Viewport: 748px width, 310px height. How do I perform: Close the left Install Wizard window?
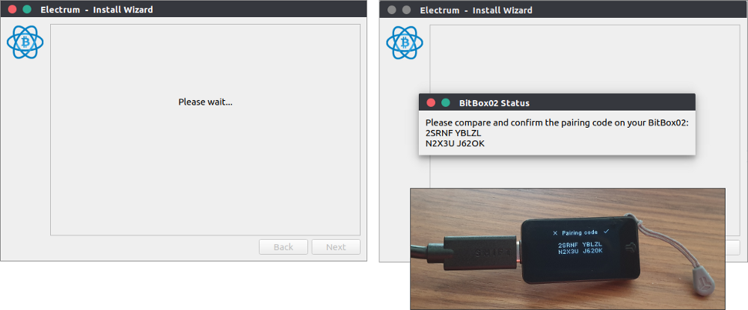coord(13,10)
